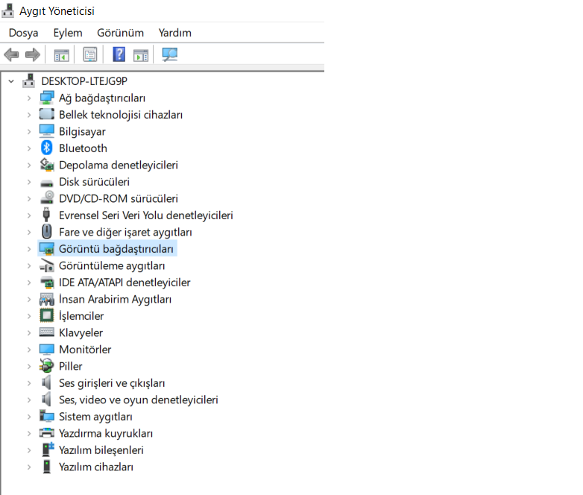Open the Görünüm menu
The height and width of the screenshot is (495, 583).
[x=120, y=33]
